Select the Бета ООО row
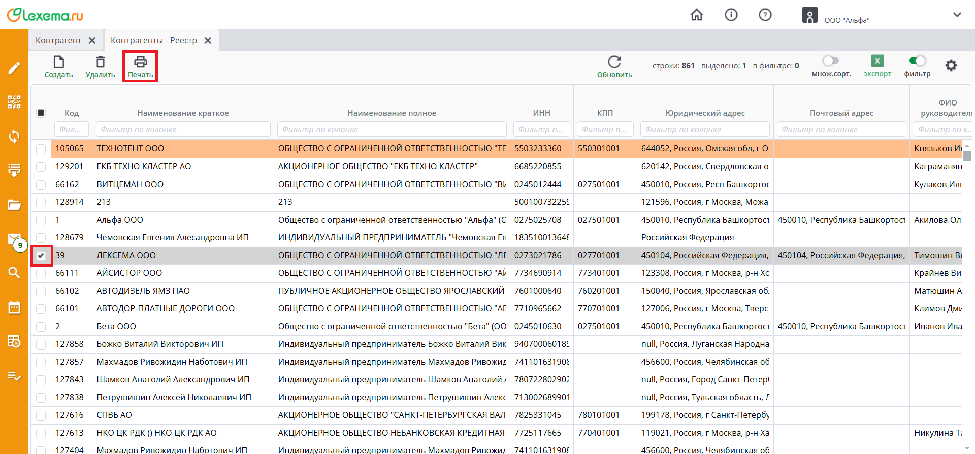 click(x=116, y=326)
